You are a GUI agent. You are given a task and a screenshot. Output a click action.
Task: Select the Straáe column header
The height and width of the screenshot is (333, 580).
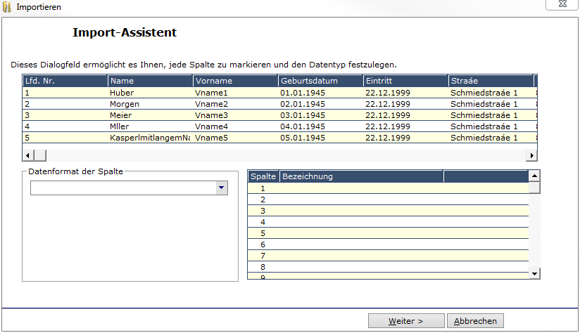[491, 81]
